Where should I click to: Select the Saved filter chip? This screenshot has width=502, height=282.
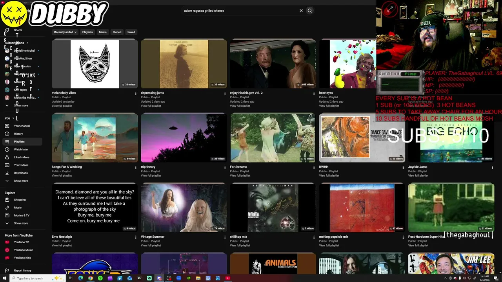coord(131,32)
